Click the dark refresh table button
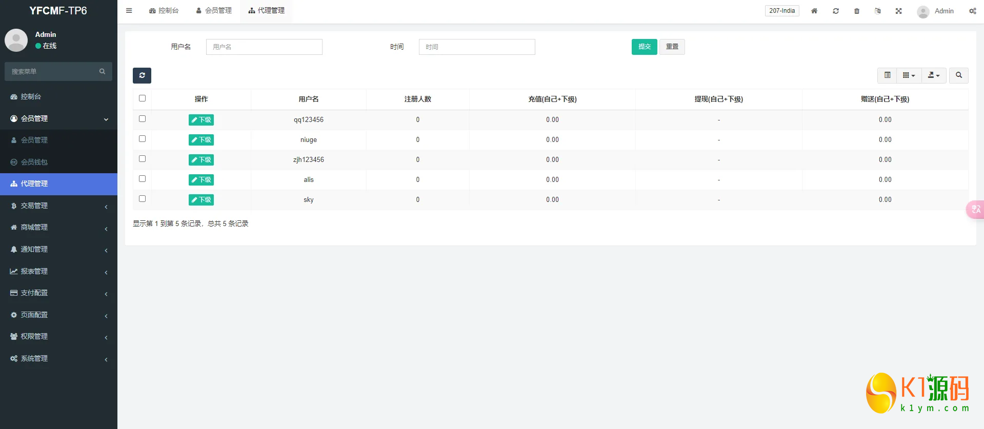This screenshot has height=429, width=984. (x=142, y=75)
